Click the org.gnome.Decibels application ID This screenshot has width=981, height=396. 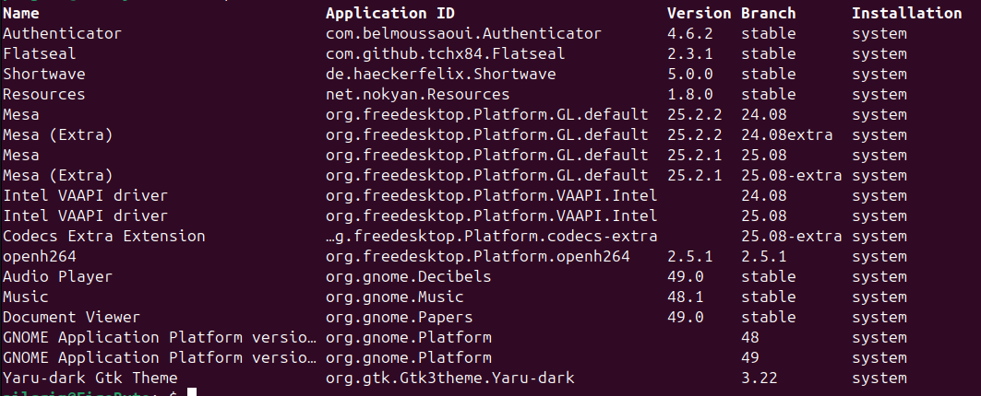(x=408, y=276)
